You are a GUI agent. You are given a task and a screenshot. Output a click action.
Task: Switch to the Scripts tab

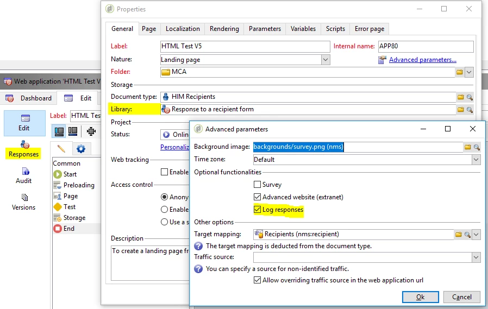click(x=335, y=29)
